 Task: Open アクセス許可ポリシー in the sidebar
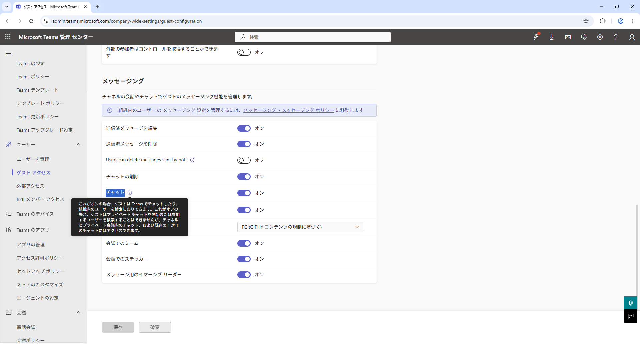[40, 258]
